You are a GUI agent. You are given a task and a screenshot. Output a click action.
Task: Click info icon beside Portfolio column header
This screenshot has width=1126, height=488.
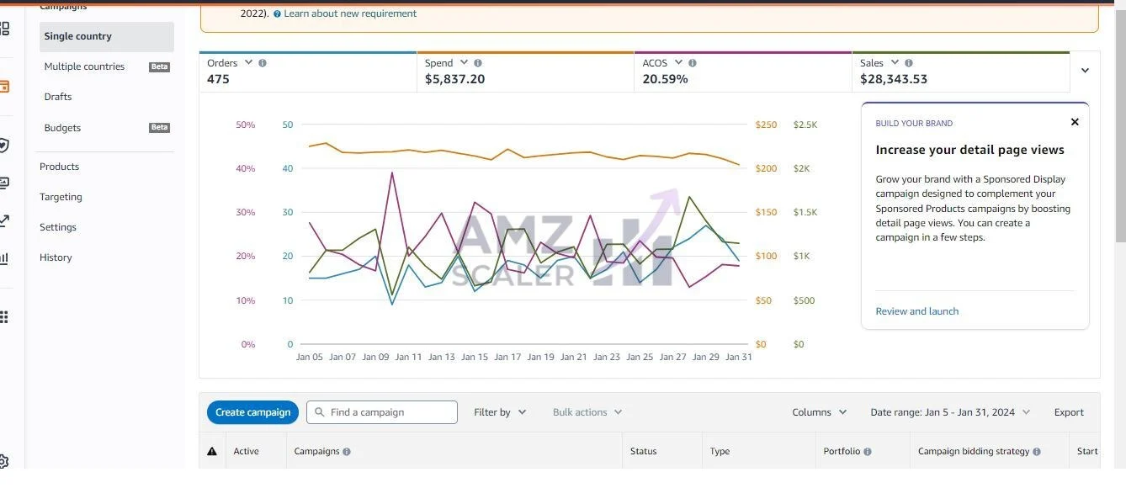click(x=868, y=452)
